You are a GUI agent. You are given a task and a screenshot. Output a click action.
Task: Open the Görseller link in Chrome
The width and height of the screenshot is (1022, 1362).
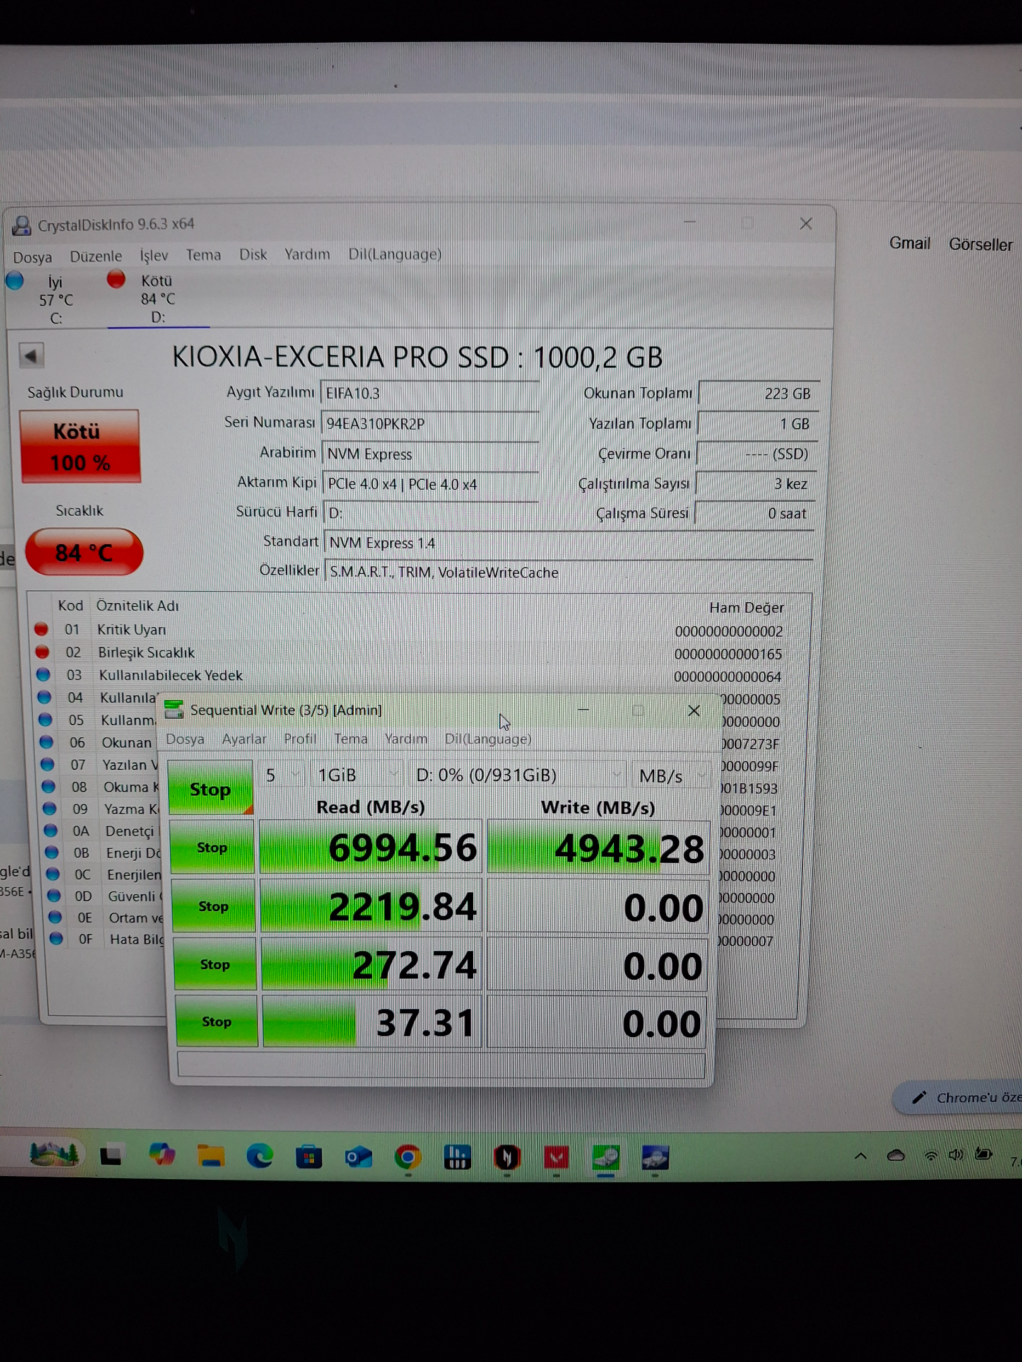click(x=980, y=244)
